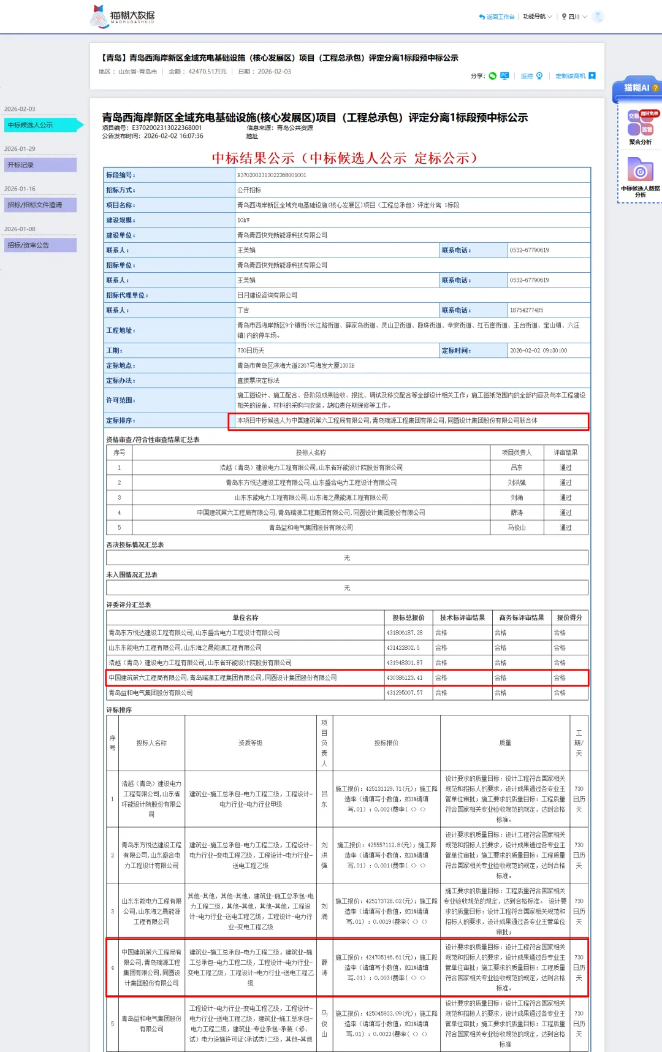
Task: Click the 10kV 建设规模 value
Action: [x=243, y=220]
